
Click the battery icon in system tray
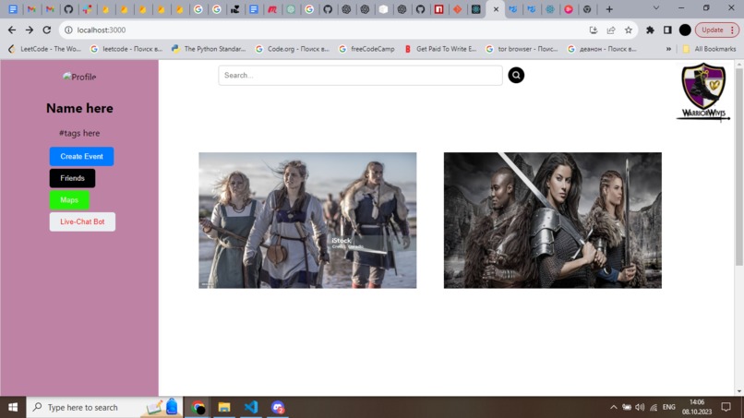627,407
